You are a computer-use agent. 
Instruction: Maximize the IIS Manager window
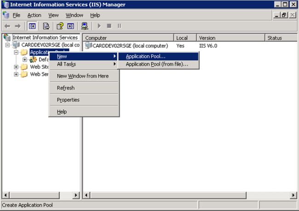pyautogui.click(x=285, y=4)
